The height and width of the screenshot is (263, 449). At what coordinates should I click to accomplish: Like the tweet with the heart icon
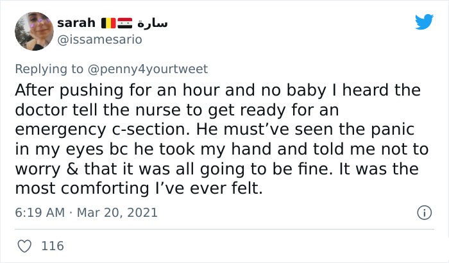tap(24, 246)
